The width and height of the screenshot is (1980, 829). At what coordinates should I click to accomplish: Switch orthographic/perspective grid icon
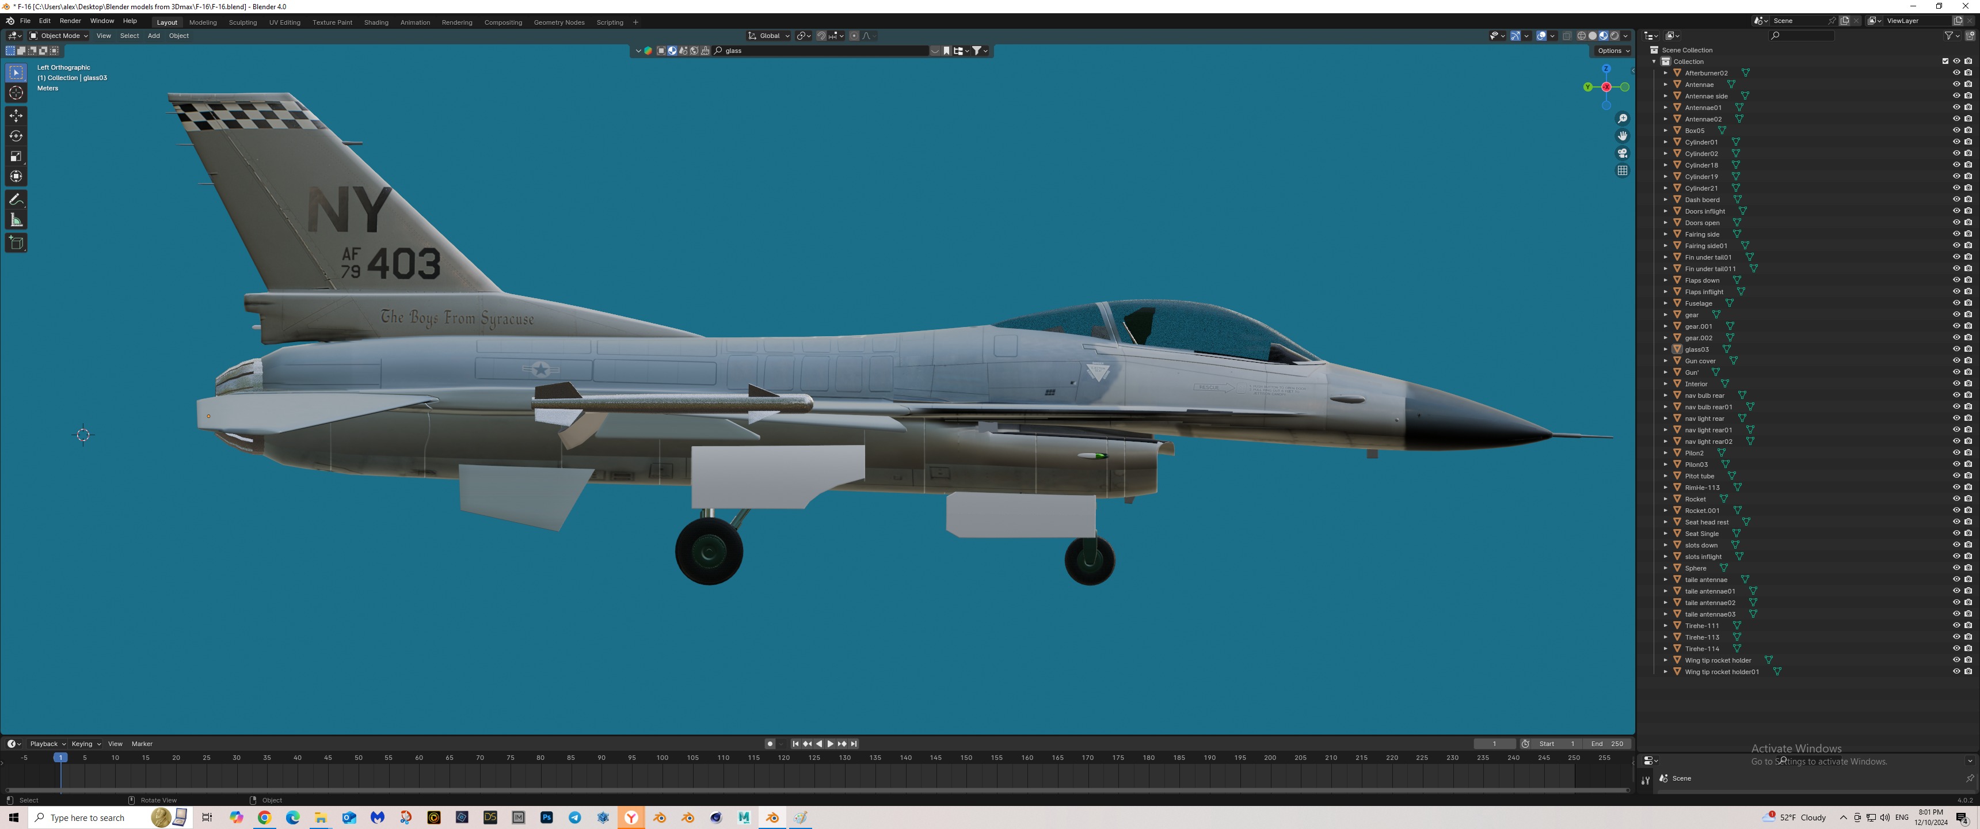click(x=1622, y=171)
